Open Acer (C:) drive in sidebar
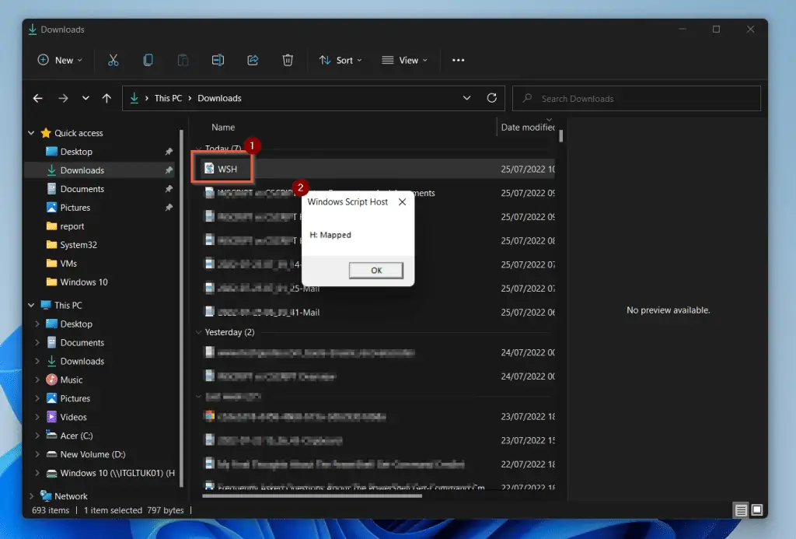The height and width of the screenshot is (539, 796). pos(76,436)
